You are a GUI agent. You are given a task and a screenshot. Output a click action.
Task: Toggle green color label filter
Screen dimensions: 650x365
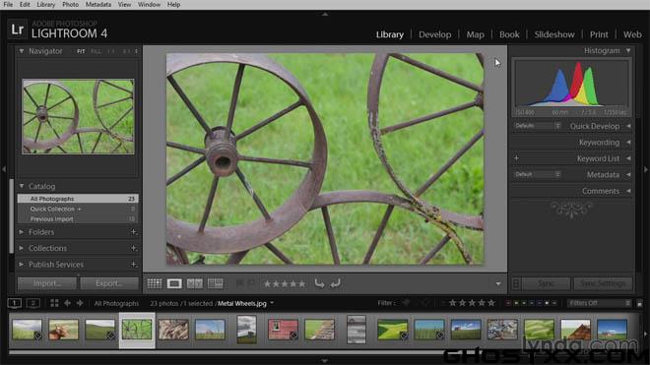tap(524, 303)
